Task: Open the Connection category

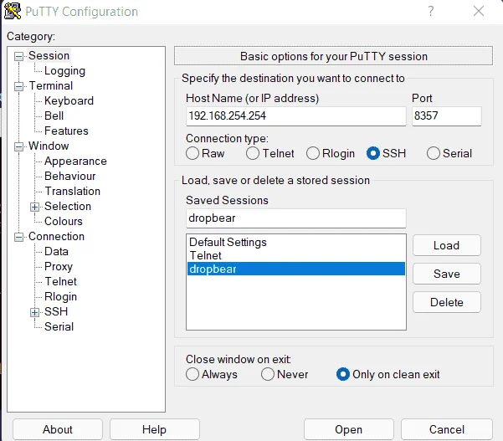Action: [56, 236]
